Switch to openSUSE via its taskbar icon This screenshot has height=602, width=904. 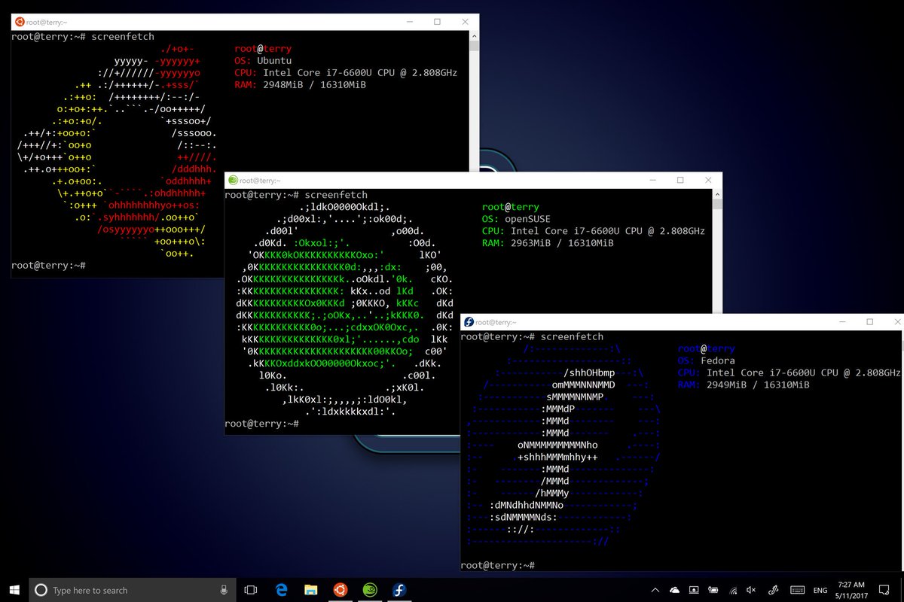click(x=370, y=590)
